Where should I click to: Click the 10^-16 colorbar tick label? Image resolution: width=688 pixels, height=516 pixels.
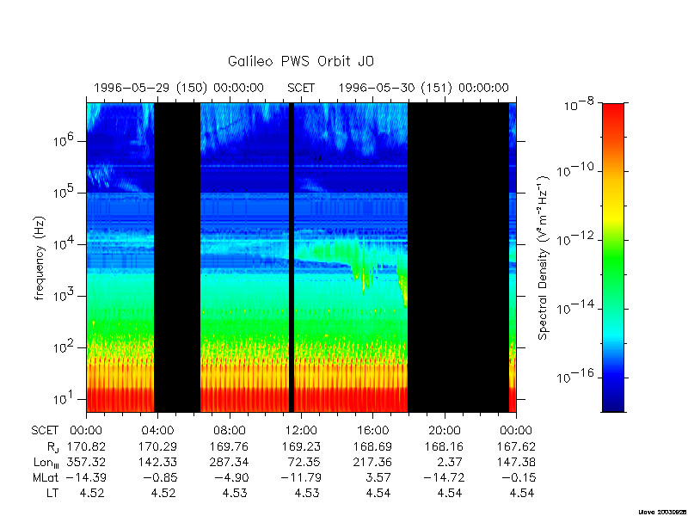[x=576, y=376]
